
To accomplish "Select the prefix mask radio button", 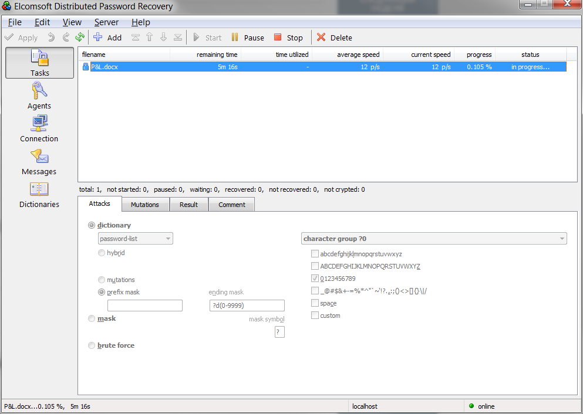I will coord(102,292).
